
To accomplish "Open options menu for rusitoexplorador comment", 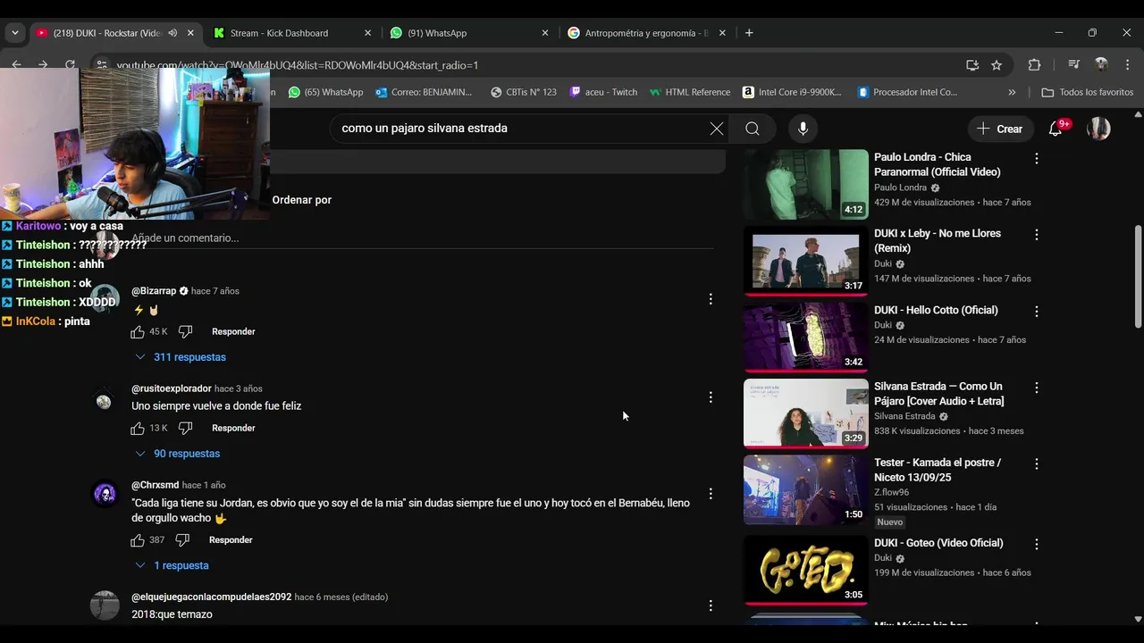I will 711,397.
